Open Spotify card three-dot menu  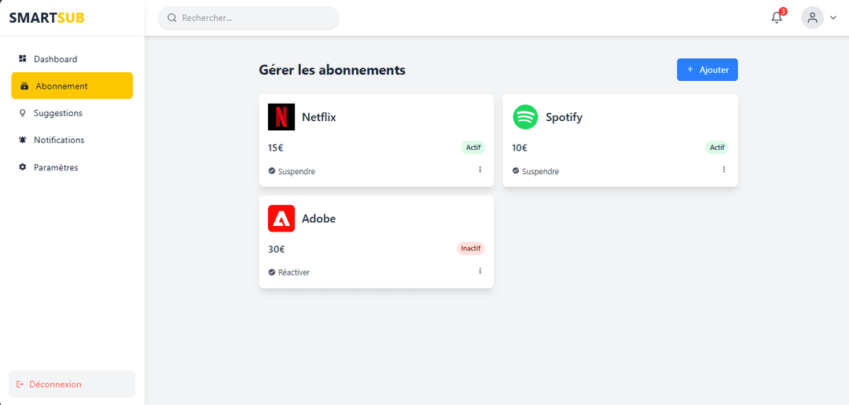[x=724, y=170]
